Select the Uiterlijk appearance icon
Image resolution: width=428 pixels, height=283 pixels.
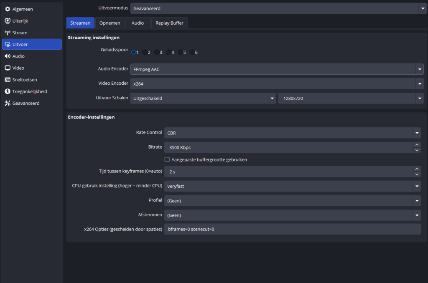click(8, 21)
